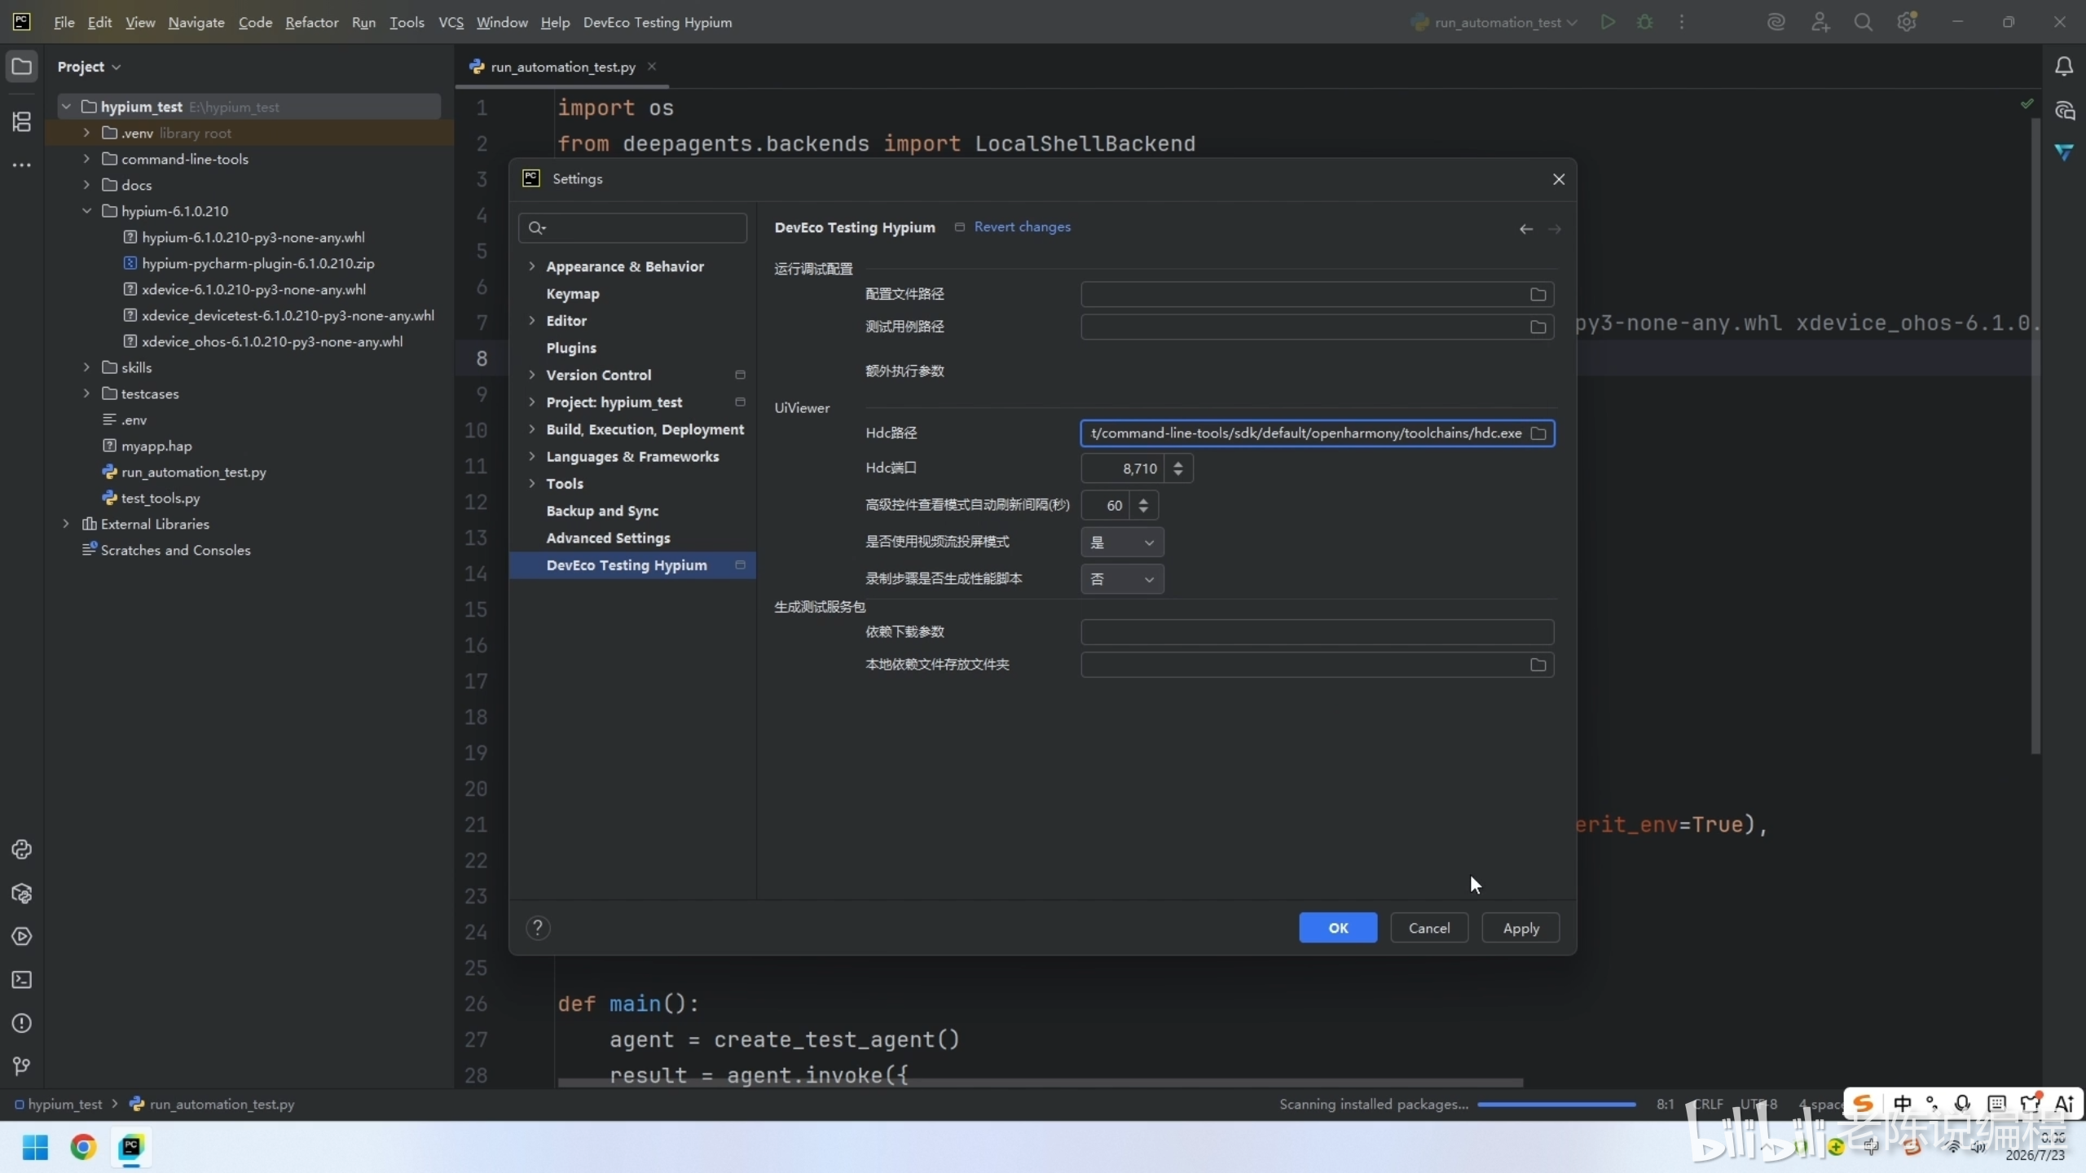Collapse the hypium-6.1.0.210 folder
The height and width of the screenshot is (1173, 2086).
point(86,211)
